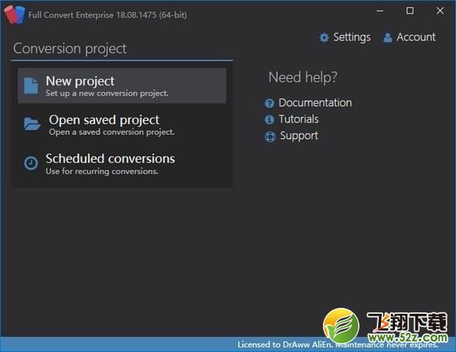Click the Tutorials info icon
The height and width of the screenshot is (352, 456).
point(269,119)
